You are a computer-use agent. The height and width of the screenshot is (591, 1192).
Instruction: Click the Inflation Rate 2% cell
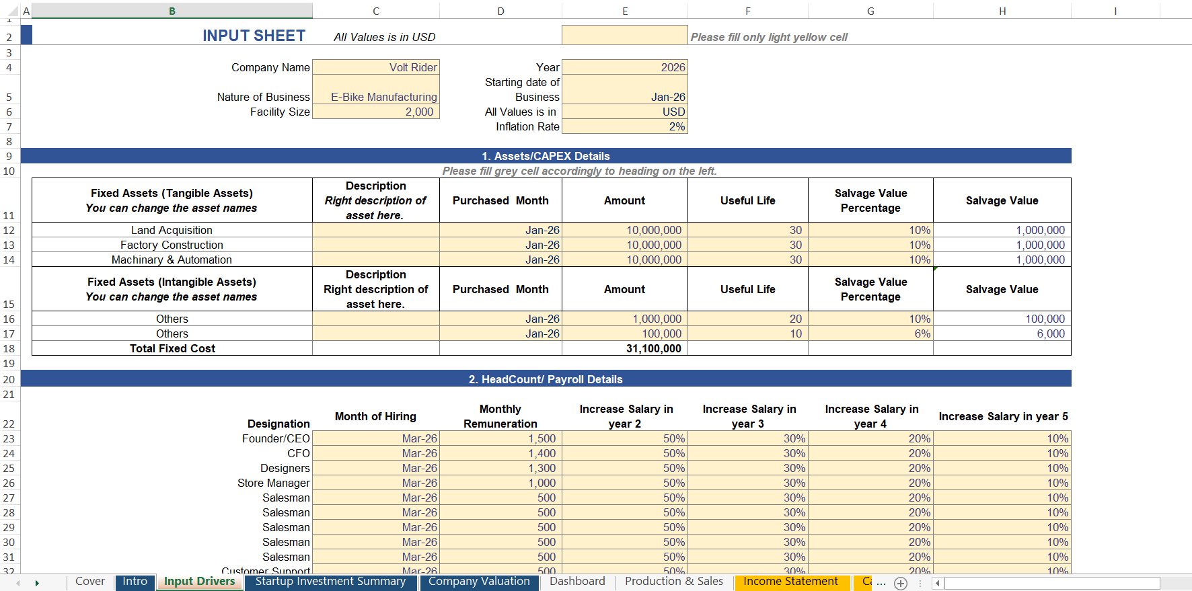point(624,126)
